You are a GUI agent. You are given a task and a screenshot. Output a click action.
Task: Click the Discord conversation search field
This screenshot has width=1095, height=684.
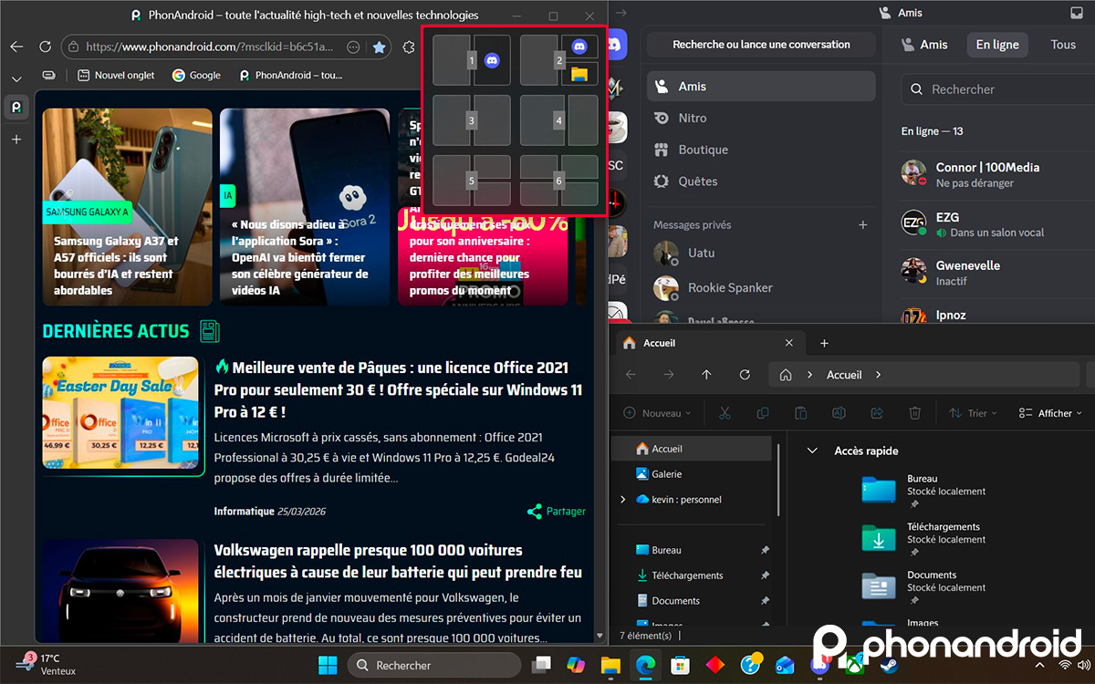click(x=760, y=44)
